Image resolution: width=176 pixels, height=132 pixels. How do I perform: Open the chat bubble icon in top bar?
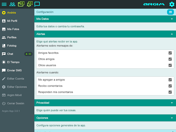pos(37,4)
